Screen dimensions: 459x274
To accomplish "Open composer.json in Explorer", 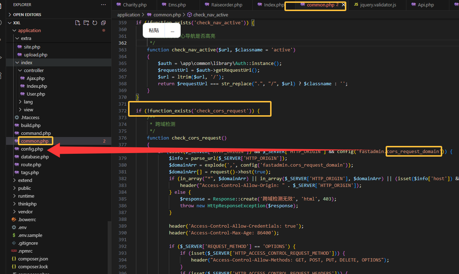I will pyautogui.click(x=33, y=259).
